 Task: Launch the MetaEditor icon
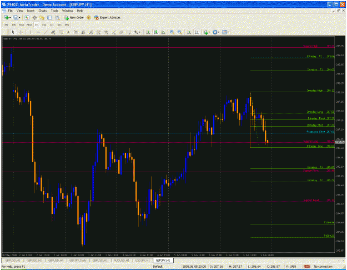pos(88,17)
